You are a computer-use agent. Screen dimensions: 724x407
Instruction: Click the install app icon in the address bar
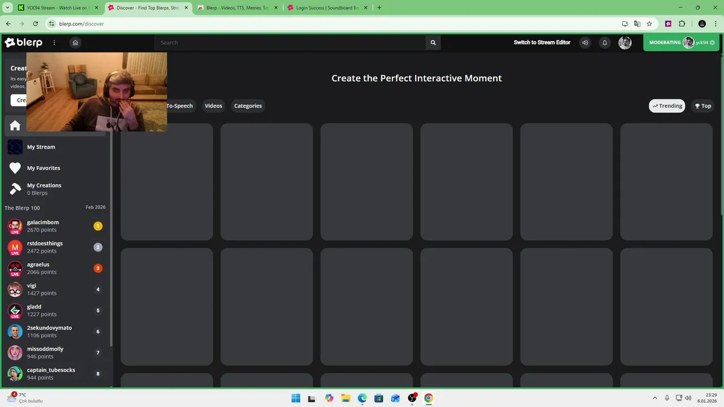[x=625, y=24]
